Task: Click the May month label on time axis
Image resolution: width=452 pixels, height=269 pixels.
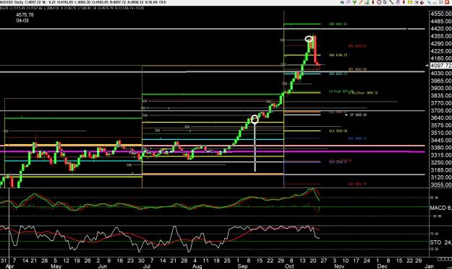Action: (56, 266)
